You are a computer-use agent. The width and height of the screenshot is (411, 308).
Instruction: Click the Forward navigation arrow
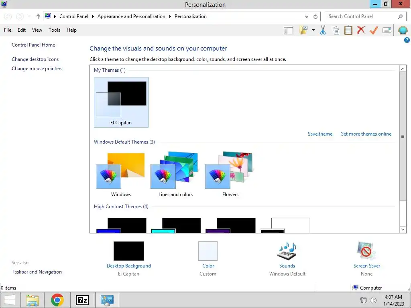[20, 16]
